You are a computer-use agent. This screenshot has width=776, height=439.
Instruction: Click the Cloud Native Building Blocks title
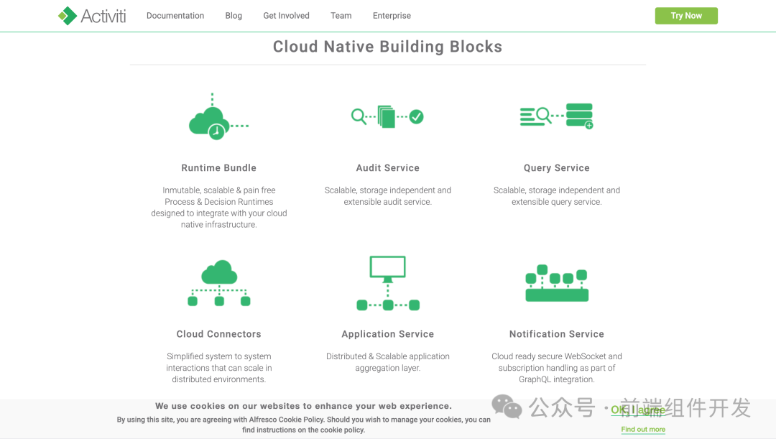click(387, 47)
